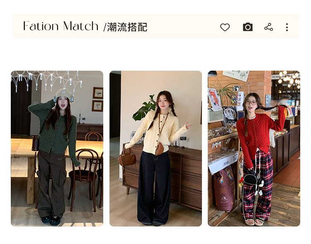Click the Fation Match title text
The width and height of the screenshot is (311, 244).
click(x=61, y=26)
